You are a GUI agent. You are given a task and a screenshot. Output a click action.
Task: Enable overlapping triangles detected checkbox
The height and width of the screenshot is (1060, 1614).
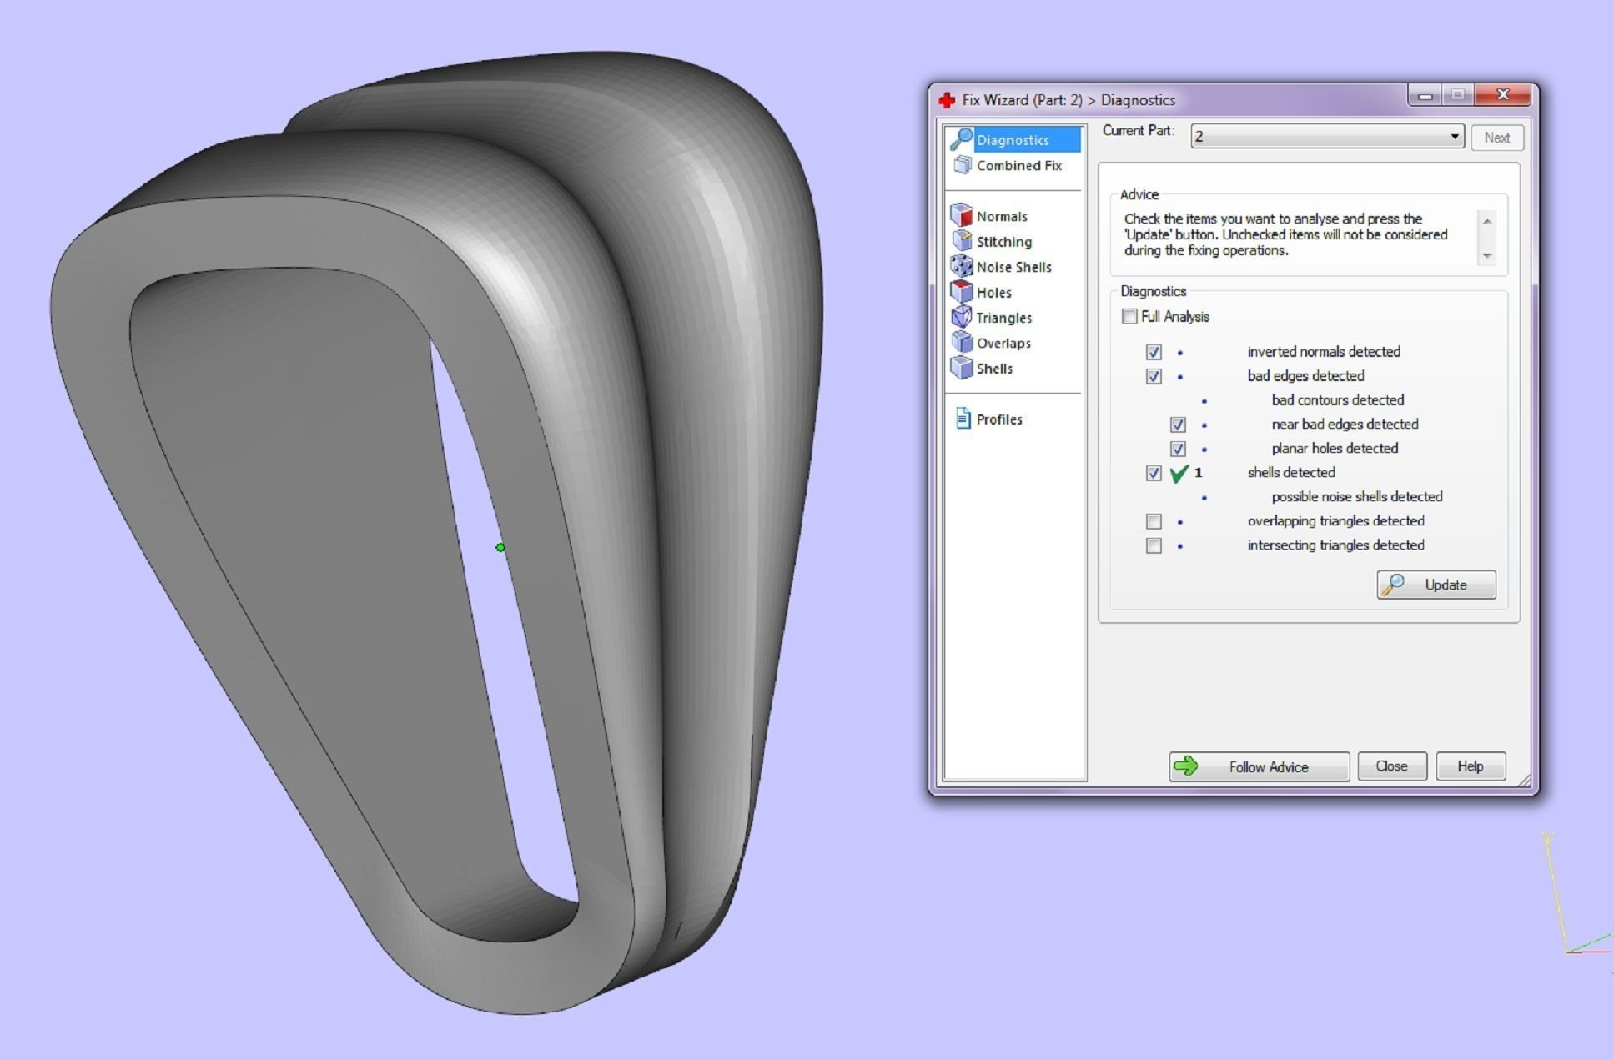click(x=1154, y=521)
